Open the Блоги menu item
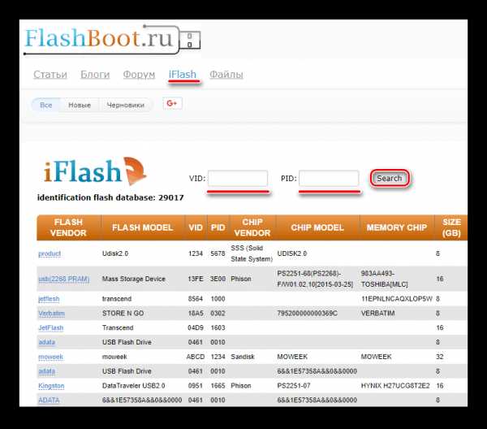The height and width of the screenshot is (429, 487). click(x=95, y=75)
